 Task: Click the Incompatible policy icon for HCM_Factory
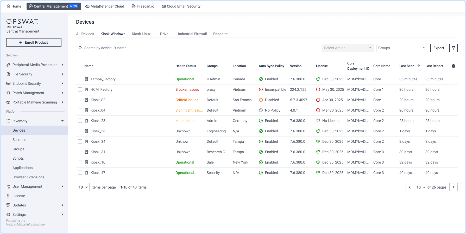pos(261,89)
